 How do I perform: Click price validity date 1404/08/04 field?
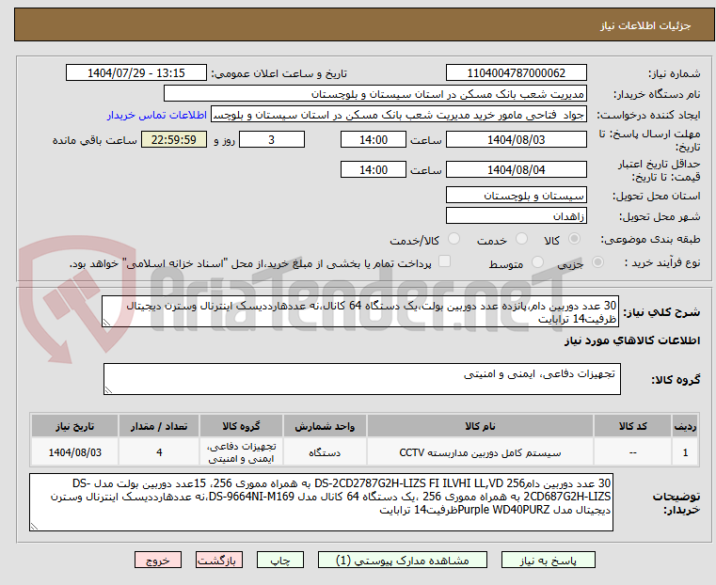516,169
